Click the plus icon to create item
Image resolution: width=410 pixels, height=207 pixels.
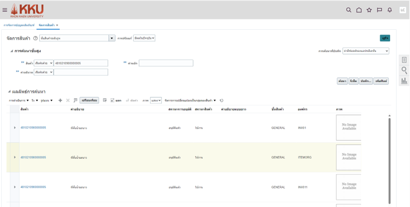60,100
